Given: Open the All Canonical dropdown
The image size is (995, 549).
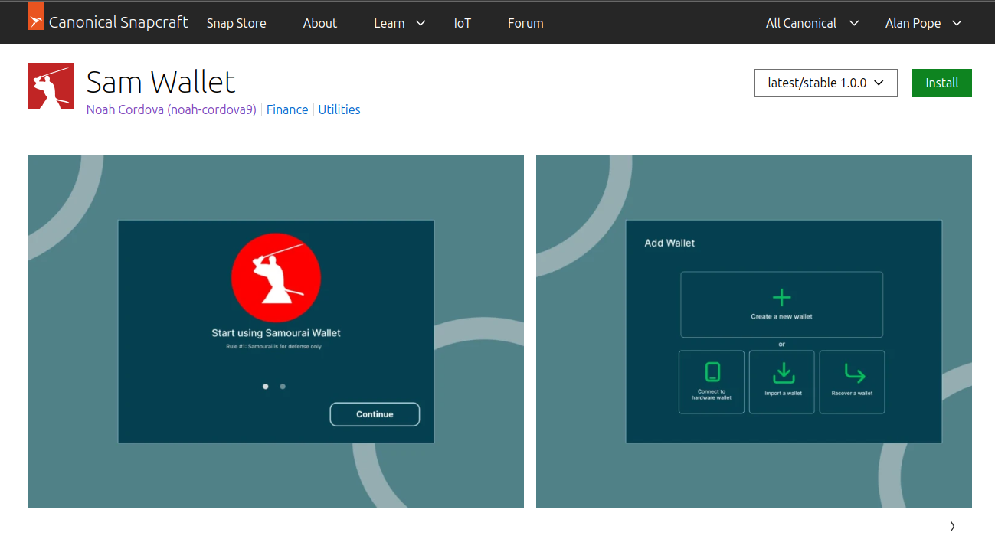Looking at the screenshot, I should coord(812,23).
